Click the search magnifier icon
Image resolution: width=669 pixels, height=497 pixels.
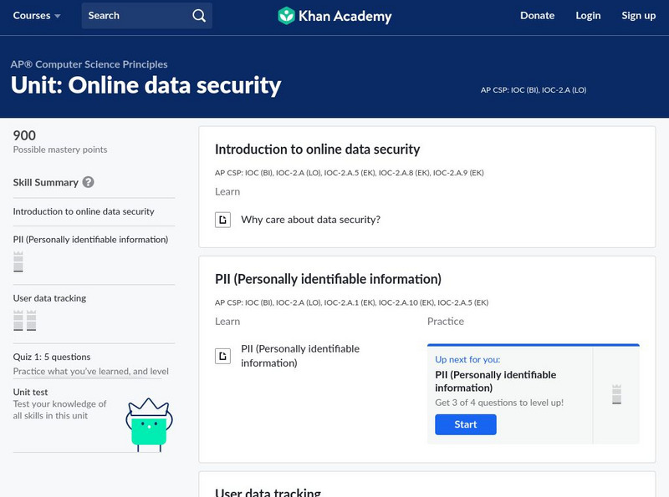(198, 16)
